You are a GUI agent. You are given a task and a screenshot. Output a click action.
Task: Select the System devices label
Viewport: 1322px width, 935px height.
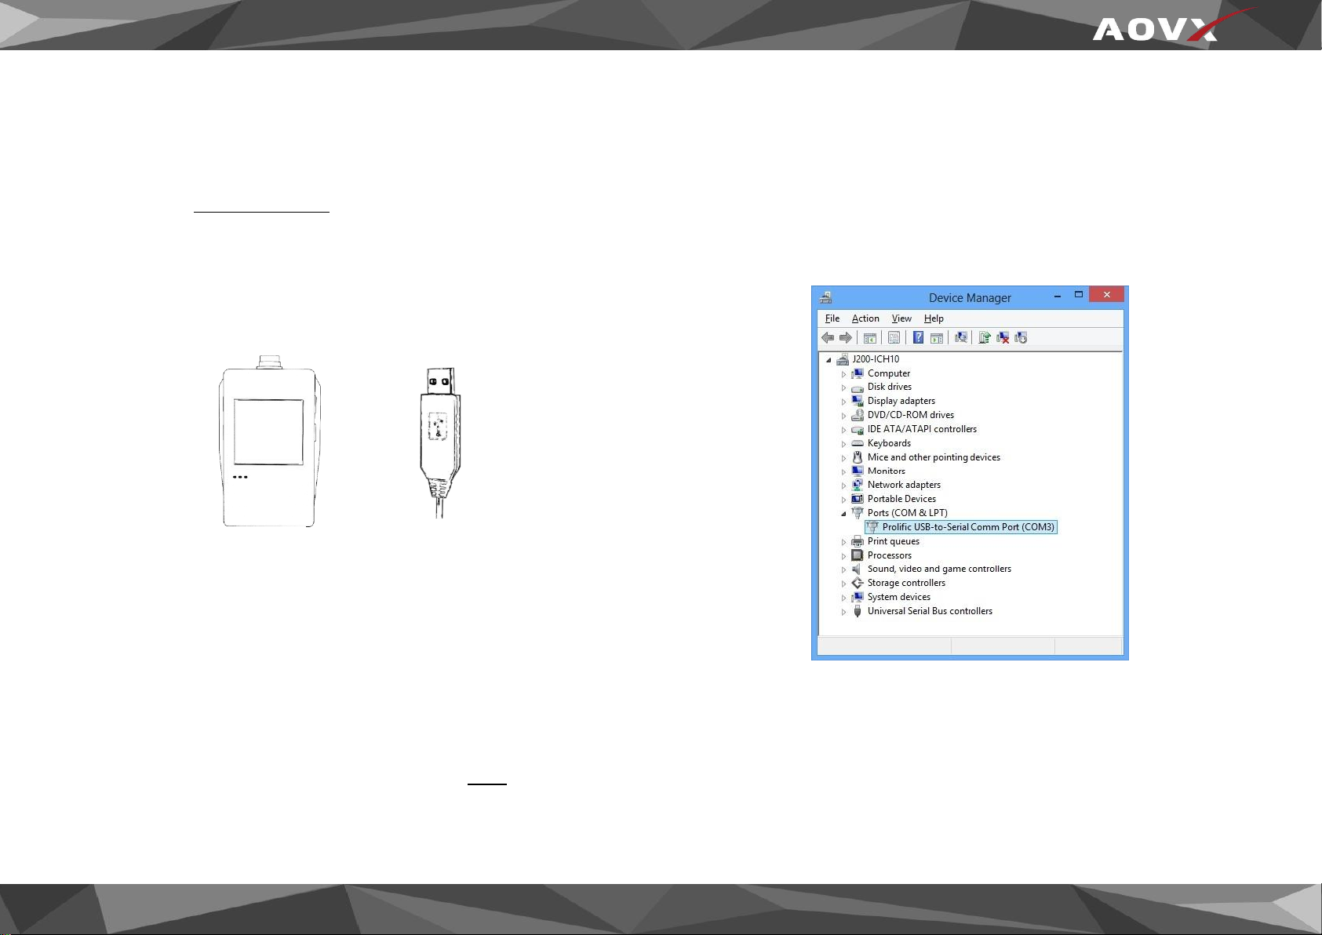click(x=899, y=597)
